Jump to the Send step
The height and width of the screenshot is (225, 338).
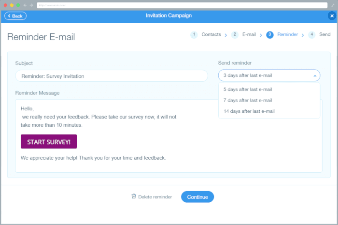click(325, 35)
